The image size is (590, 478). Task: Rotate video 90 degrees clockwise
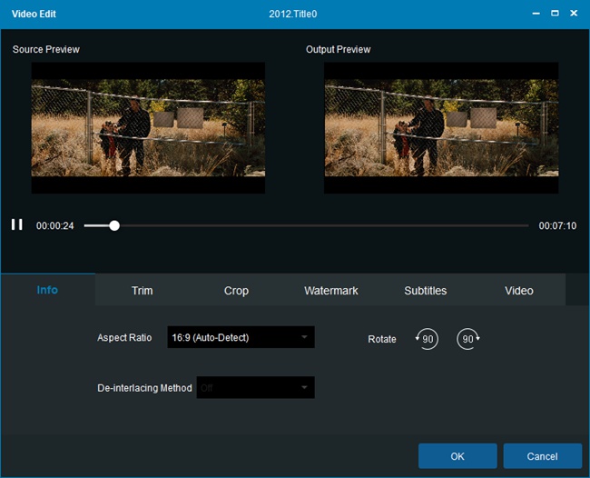pyautogui.click(x=468, y=339)
